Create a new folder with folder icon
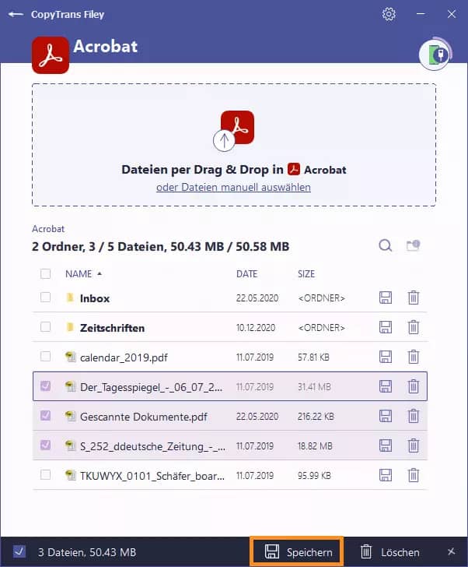This screenshot has width=468, height=567. pyautogui.click(x=413, y=245)
